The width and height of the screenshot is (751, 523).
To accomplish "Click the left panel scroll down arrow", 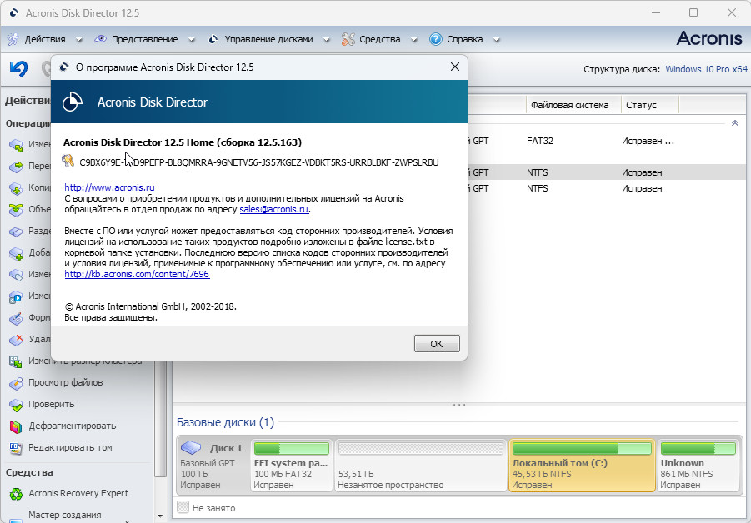I will [x=161, y=516].
